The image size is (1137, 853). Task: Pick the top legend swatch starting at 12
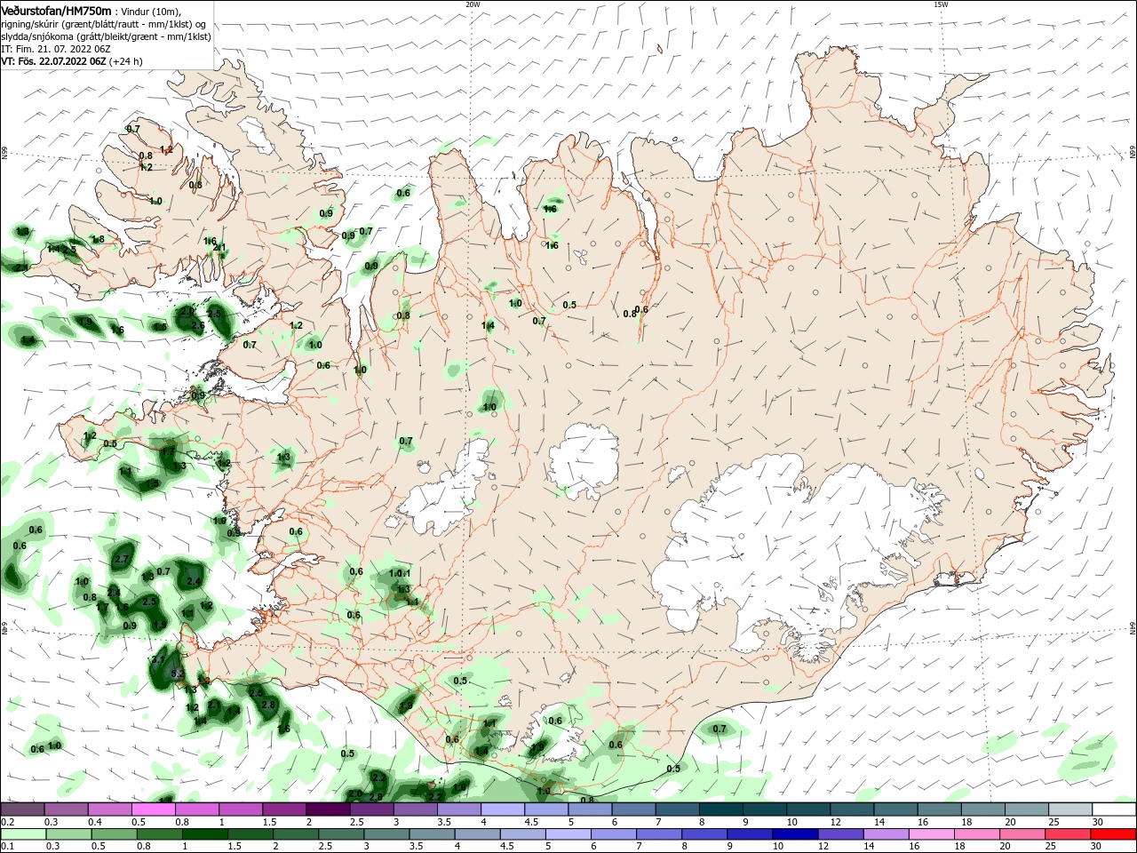(851, 809)
